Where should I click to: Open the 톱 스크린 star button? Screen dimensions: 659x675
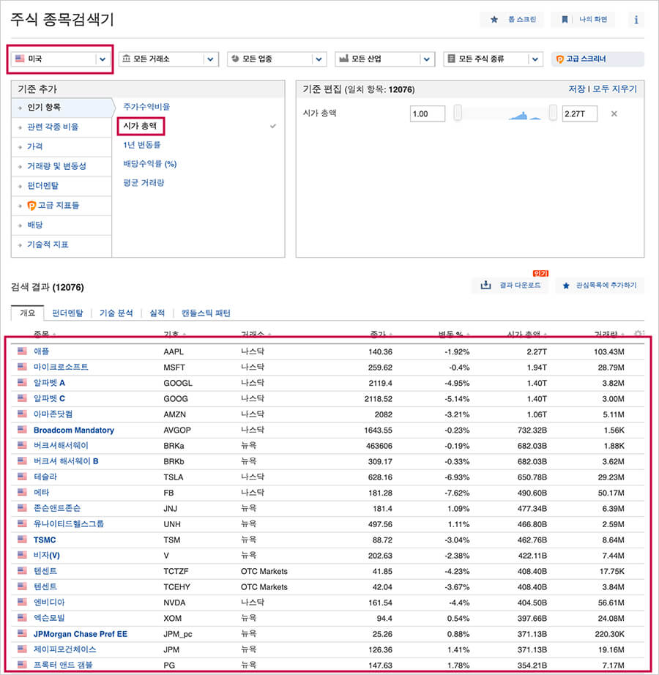pos(511,19)
